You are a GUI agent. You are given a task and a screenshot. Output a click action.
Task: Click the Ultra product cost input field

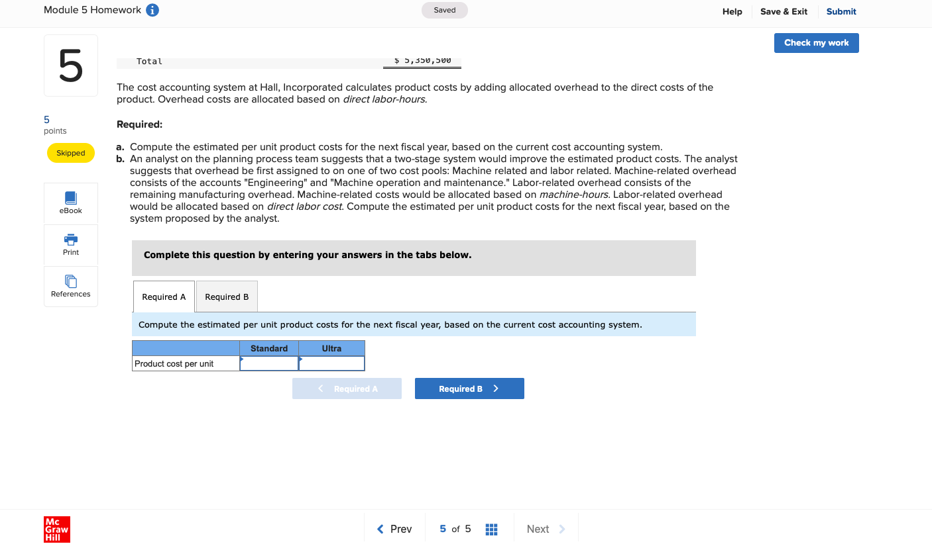pos(331,363)
